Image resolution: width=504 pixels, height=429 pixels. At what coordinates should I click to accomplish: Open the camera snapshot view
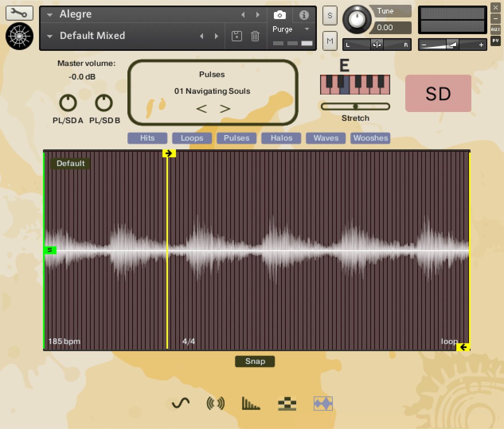click(x=280, y=15)
